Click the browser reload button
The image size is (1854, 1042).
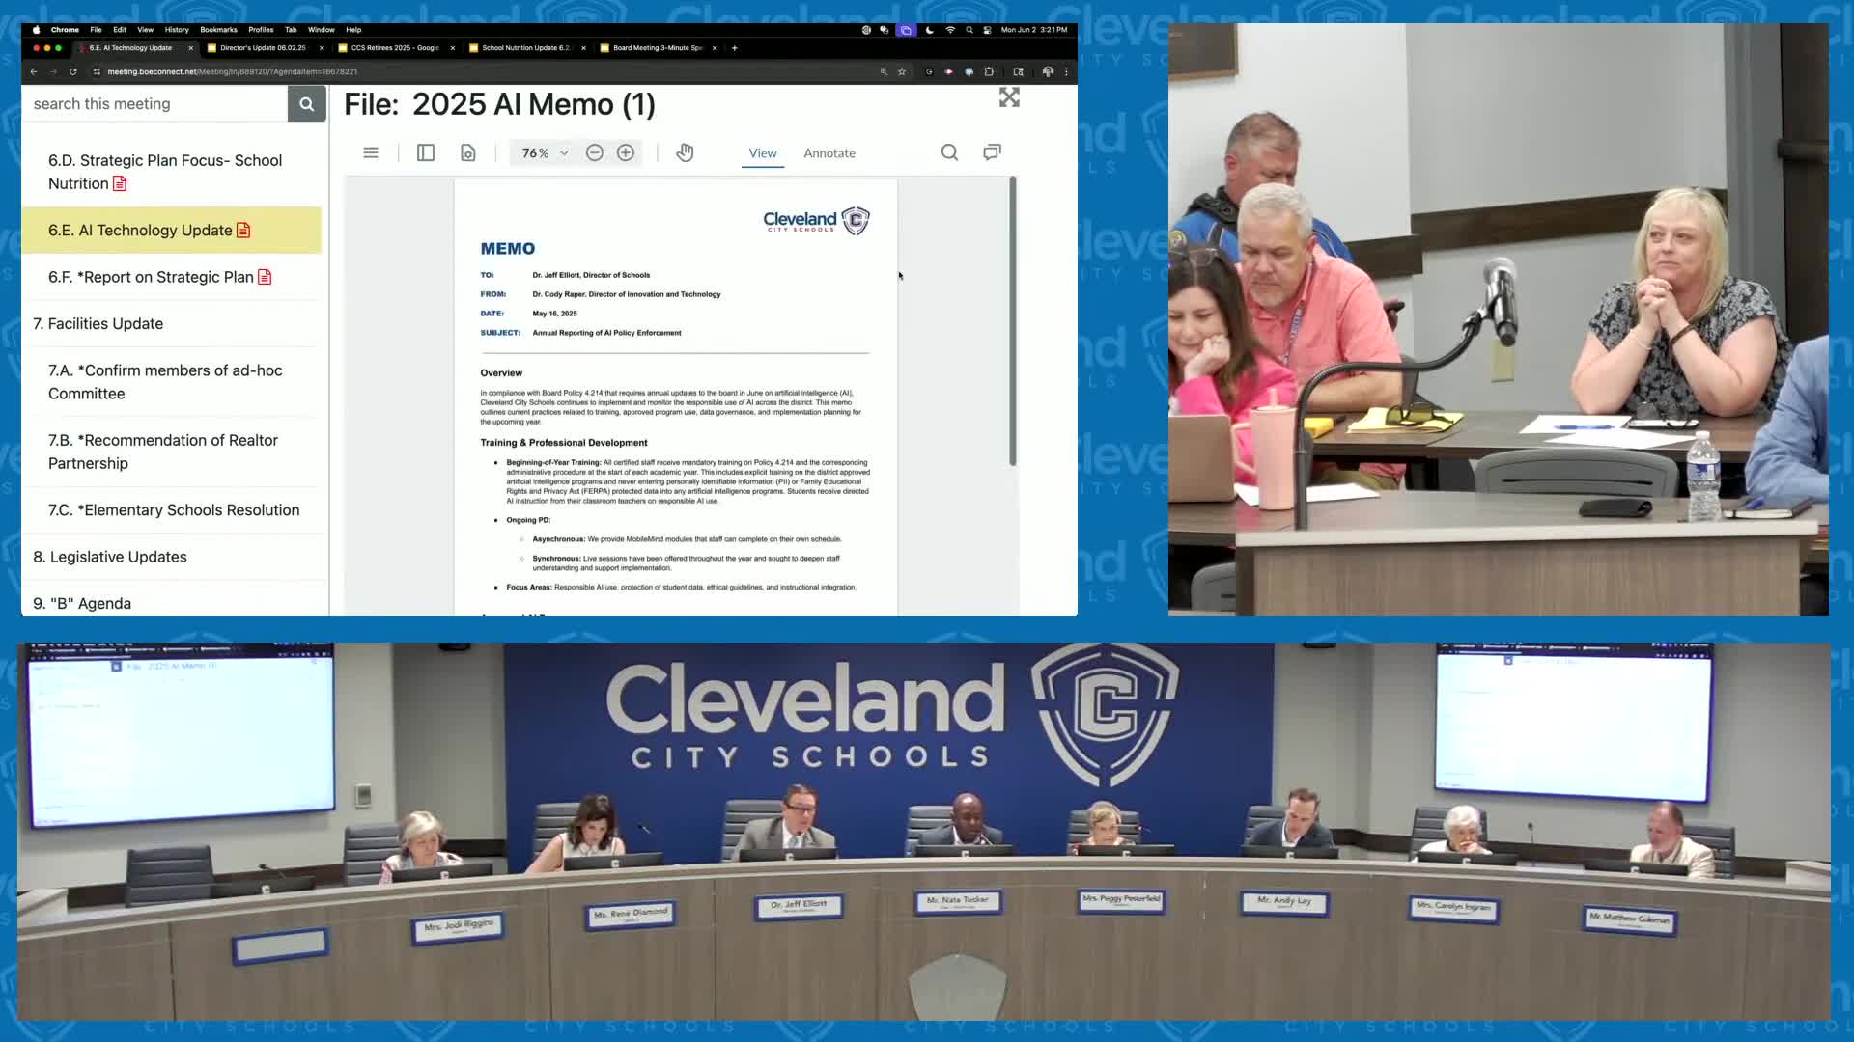tap(72, 71)
